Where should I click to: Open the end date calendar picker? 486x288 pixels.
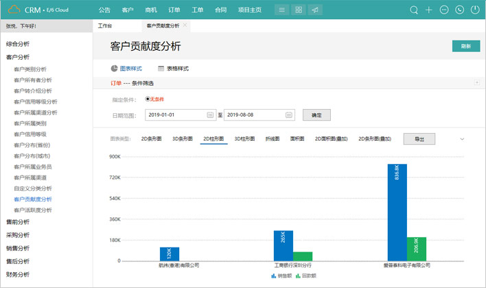click(x=289, y=115)
